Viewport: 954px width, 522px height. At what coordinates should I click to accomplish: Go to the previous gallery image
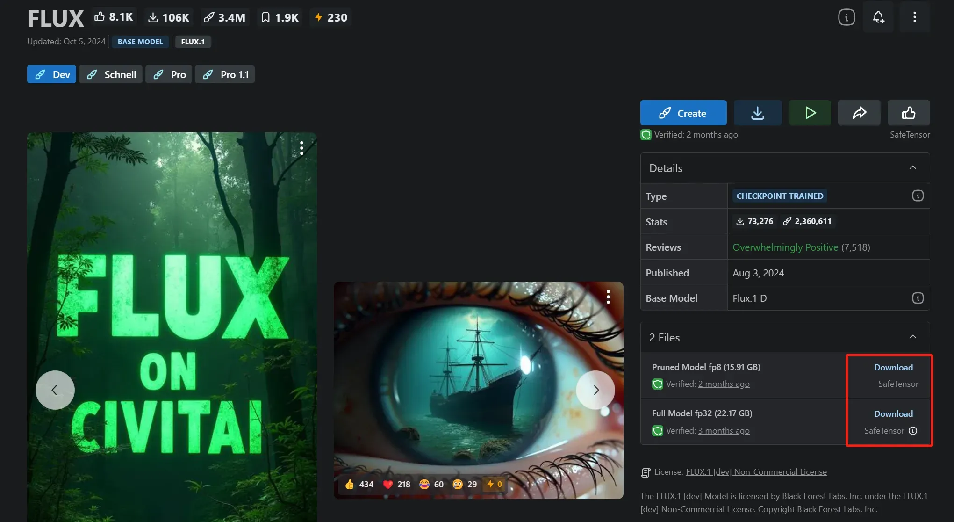tap(55, 390)
